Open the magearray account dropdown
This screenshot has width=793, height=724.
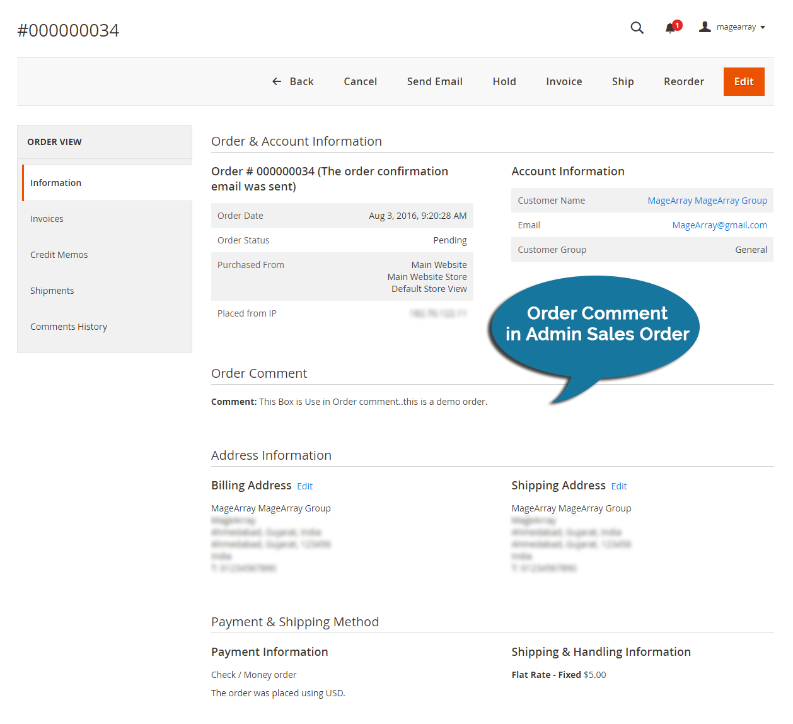coord(739,27)
